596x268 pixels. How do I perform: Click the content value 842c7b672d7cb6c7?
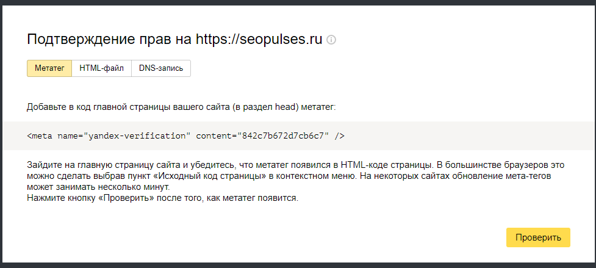click(283, 136)
